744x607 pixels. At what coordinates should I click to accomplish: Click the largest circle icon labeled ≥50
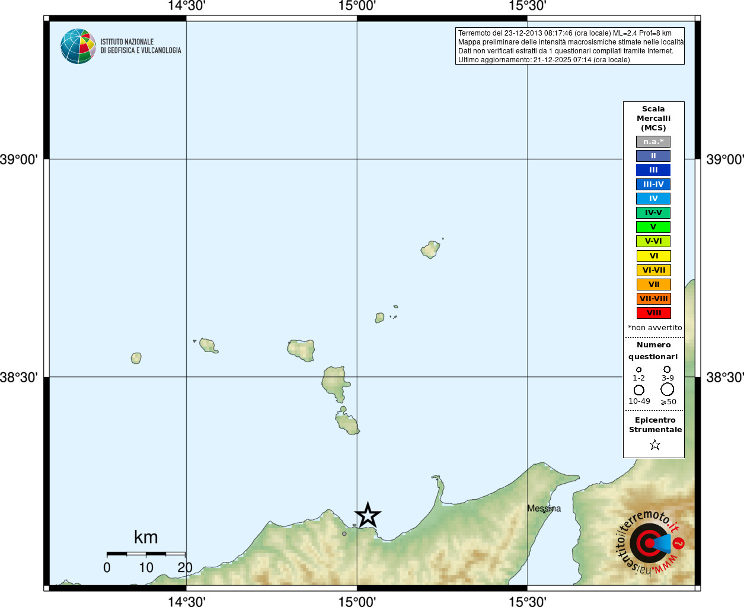tap(668, 389)
